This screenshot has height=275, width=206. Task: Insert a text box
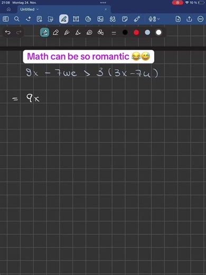point(76,19)
